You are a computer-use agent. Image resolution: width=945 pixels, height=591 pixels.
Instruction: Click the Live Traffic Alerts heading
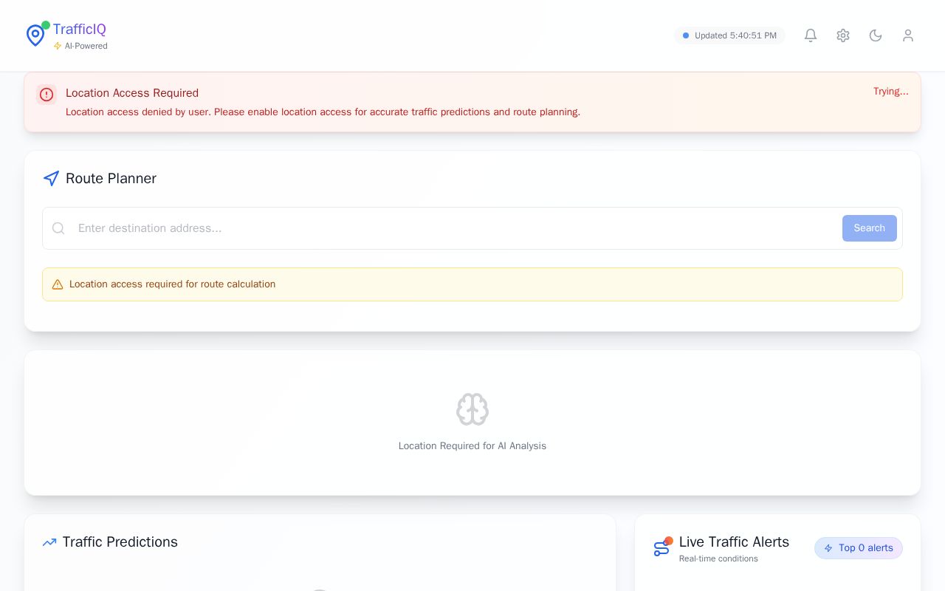tap(734, 542)
